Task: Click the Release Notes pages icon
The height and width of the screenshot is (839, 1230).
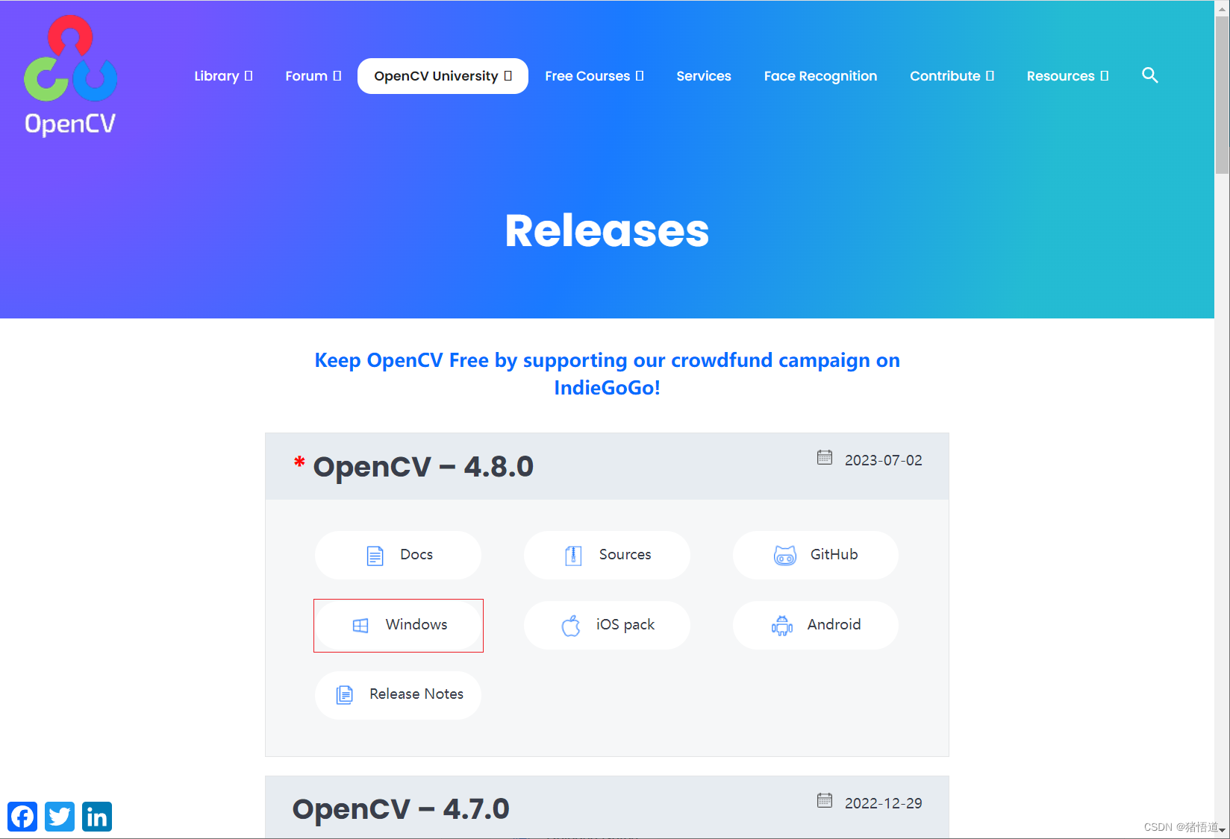Action: [345, 695]
